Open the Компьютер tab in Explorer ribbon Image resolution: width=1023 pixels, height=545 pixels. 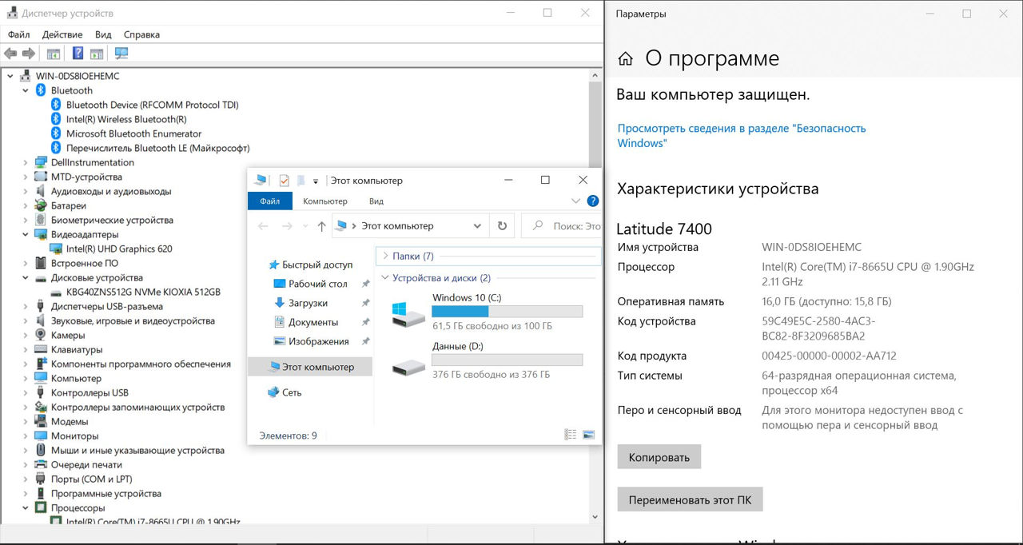pyautogui.click(x=324, y=201)
